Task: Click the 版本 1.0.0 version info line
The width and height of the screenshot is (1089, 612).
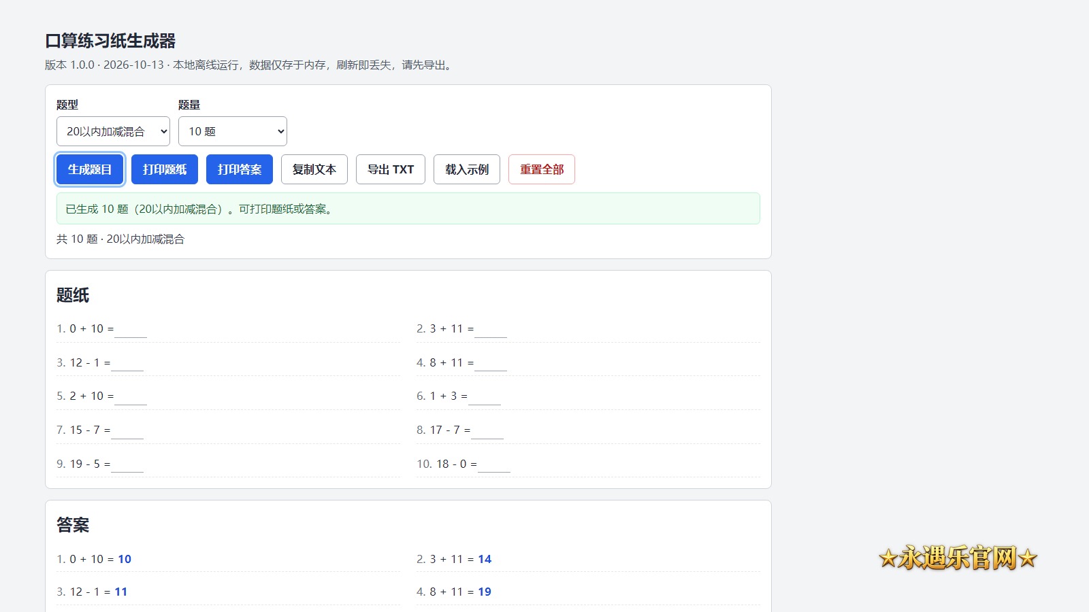Action: 250,65
